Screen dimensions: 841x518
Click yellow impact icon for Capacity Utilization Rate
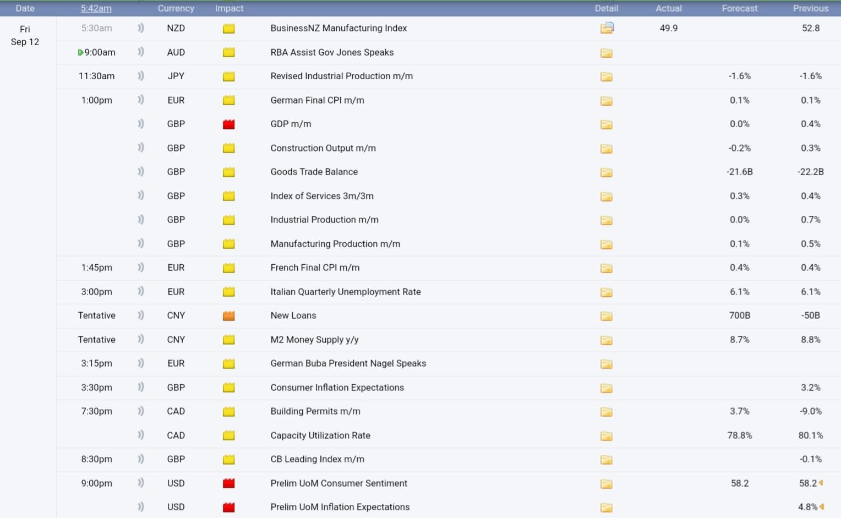pyautogui.click(x=228, y=435)
